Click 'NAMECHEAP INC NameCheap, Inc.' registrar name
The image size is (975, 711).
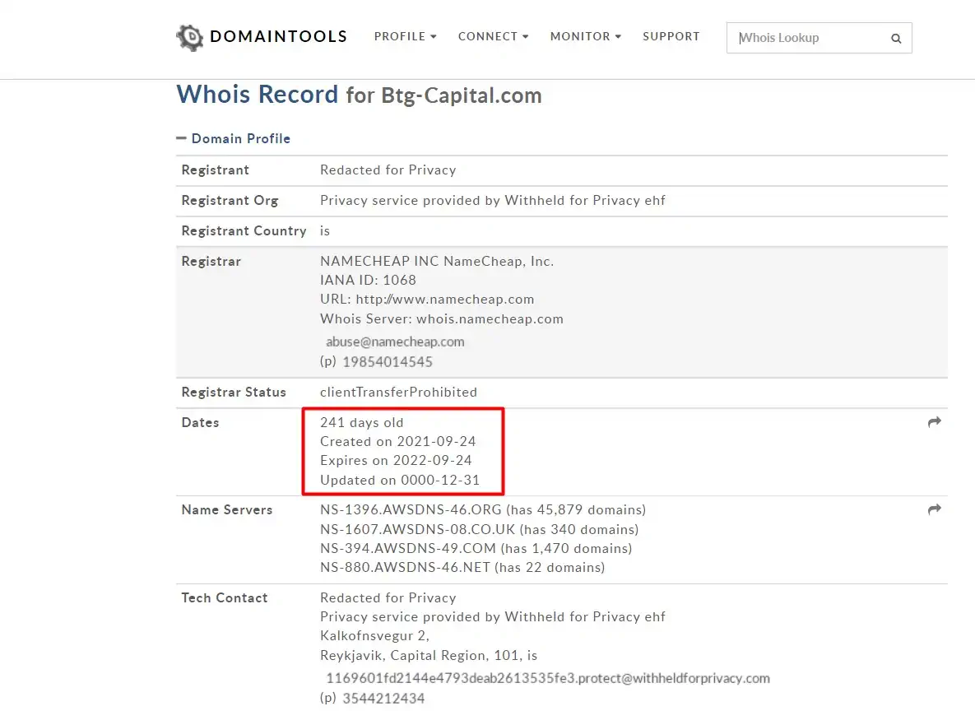pyautogui.click(x=437, y=261)
